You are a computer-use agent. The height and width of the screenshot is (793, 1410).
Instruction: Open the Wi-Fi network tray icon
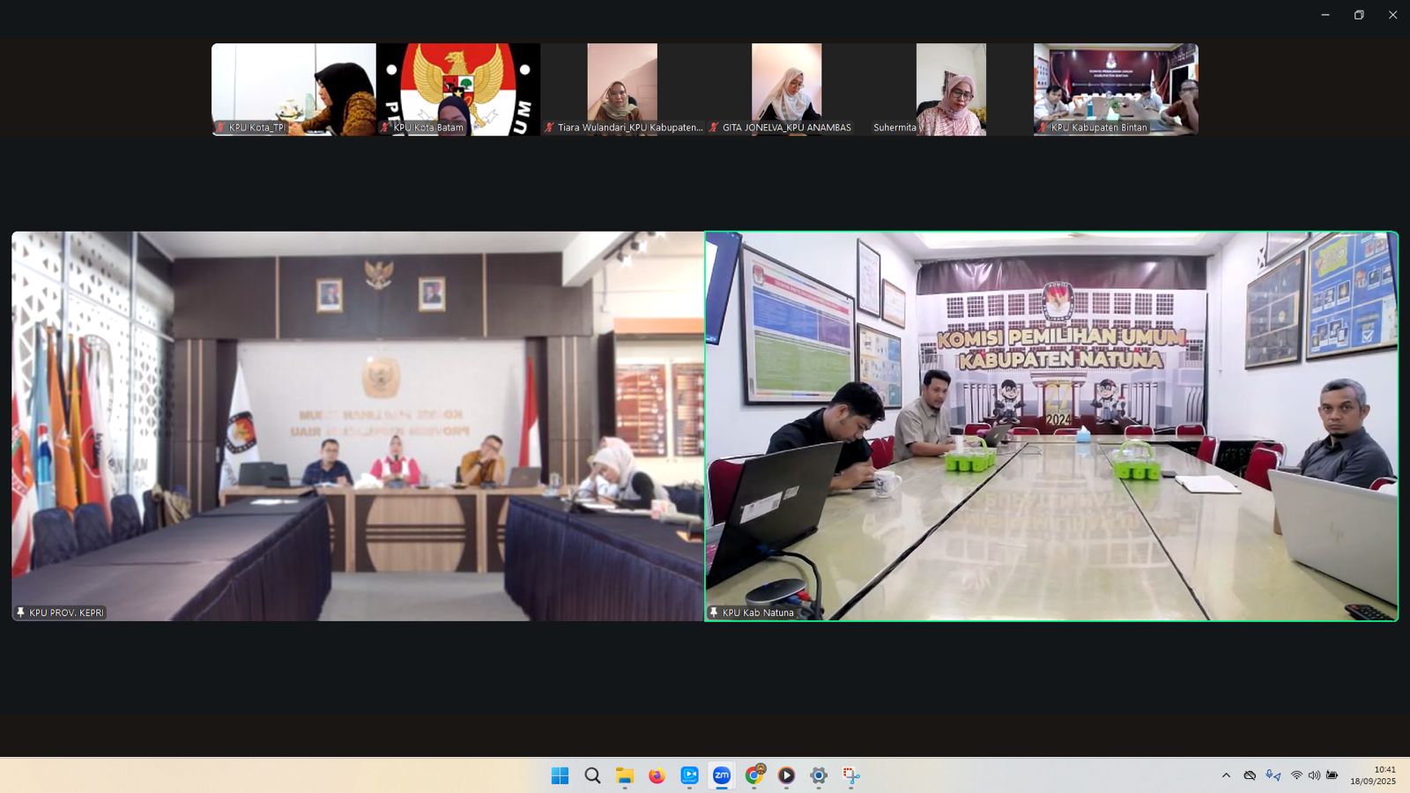(x=1296, y=775)
